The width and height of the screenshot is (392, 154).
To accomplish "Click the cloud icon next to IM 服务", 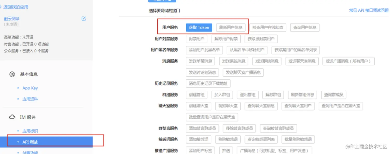I will point(12,117).
